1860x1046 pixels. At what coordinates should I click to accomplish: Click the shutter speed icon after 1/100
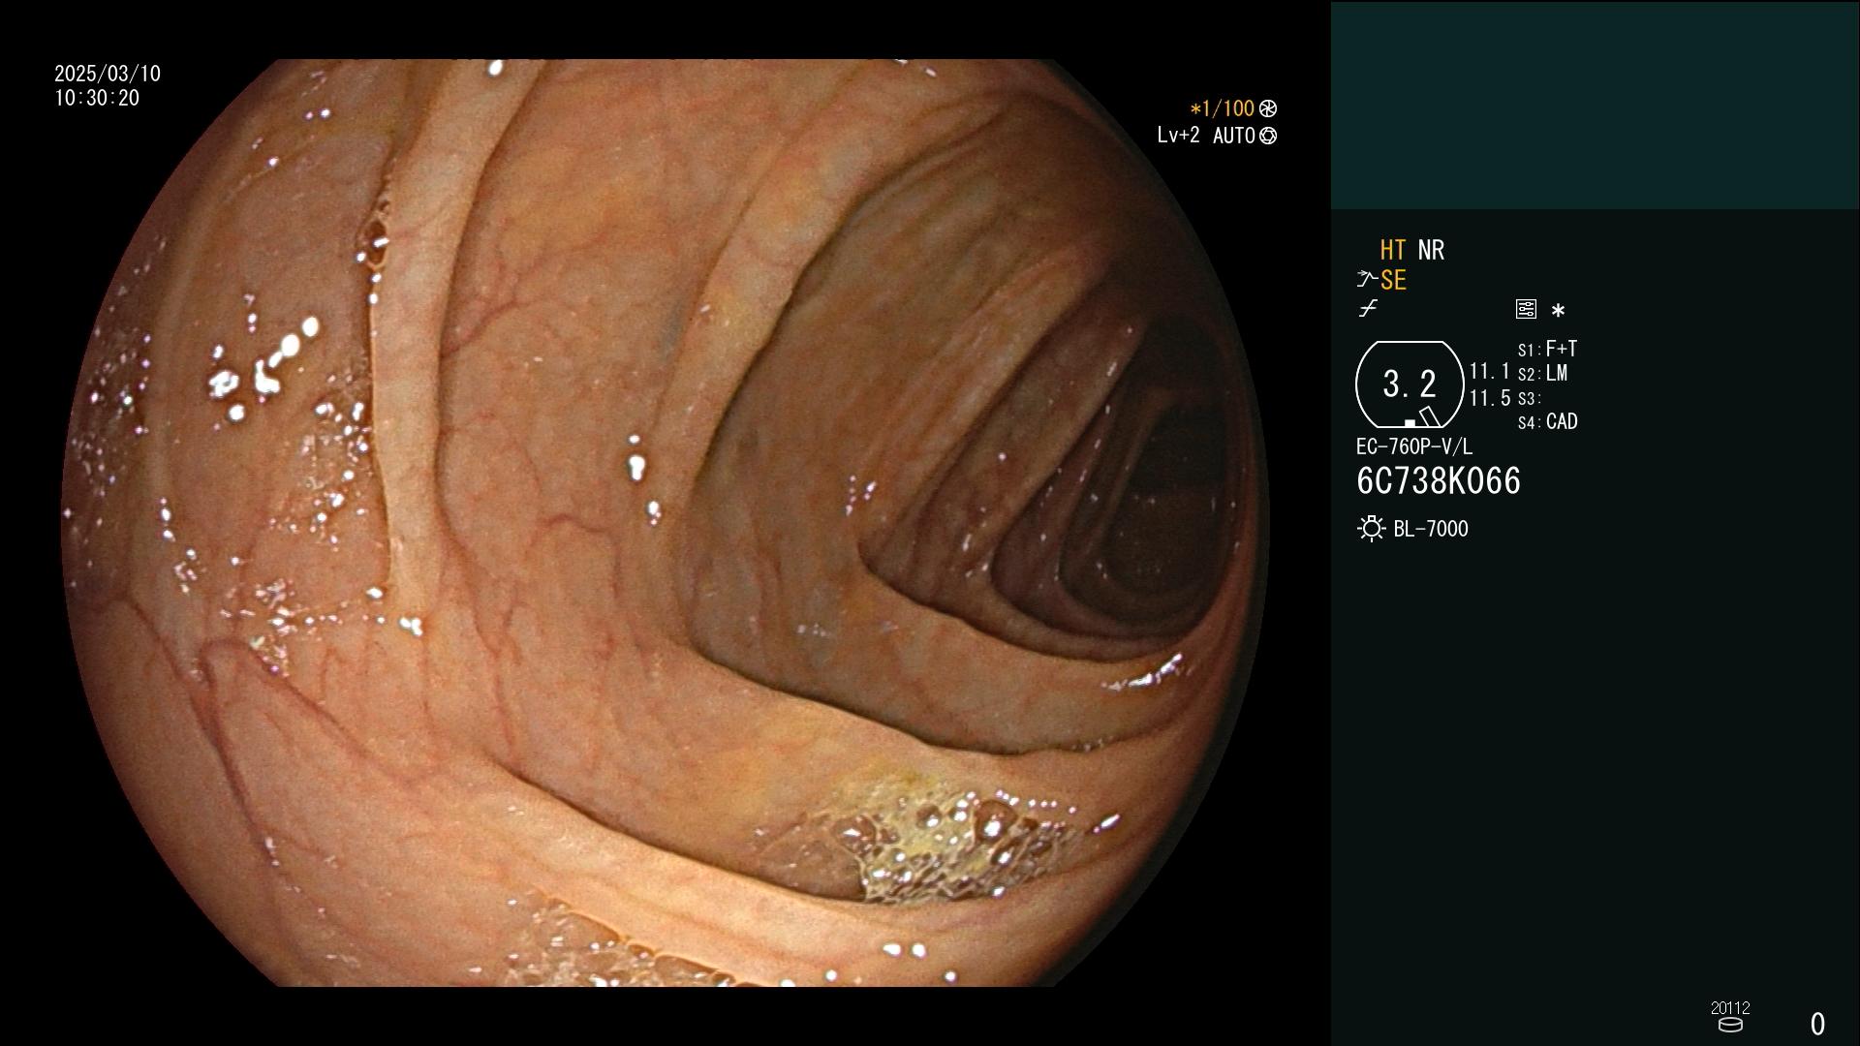[x=1267, y=108]
